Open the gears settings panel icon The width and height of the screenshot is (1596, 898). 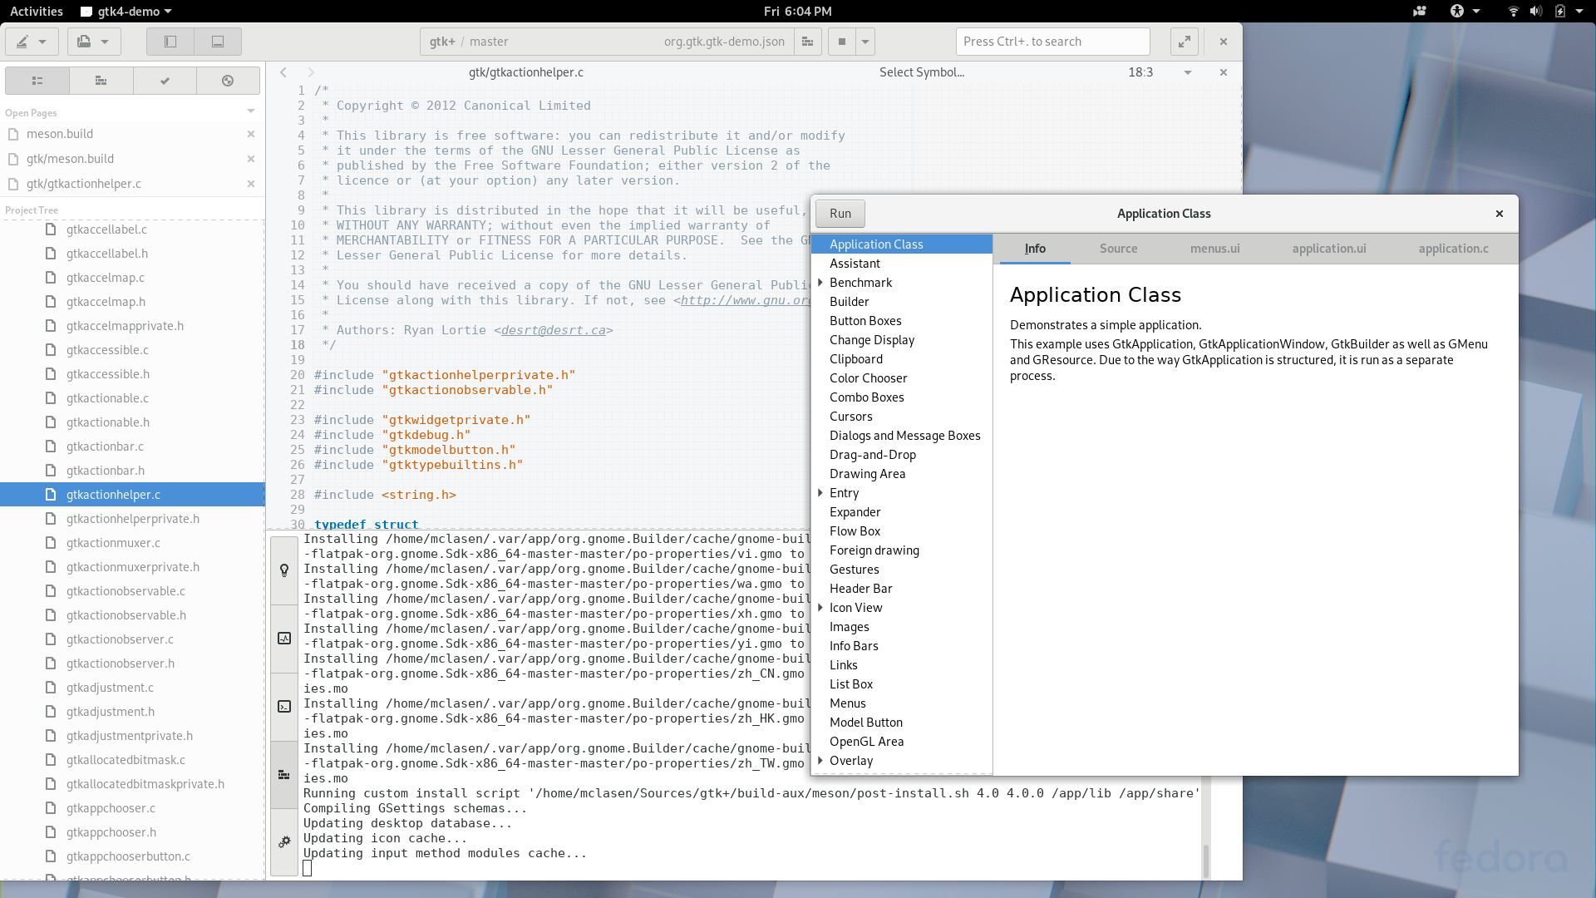[x=284, y=842]
